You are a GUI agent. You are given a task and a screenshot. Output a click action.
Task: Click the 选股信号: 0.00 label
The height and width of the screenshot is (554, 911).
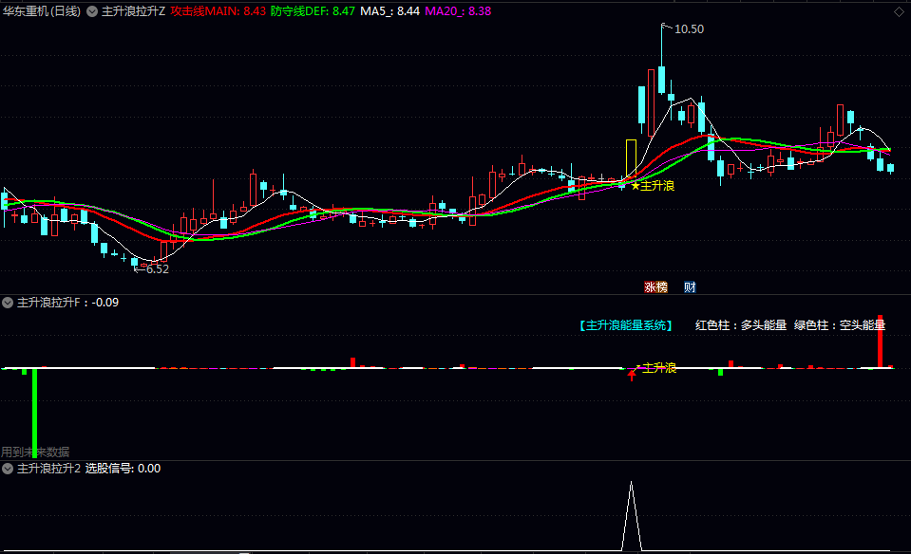click(123, 469)
